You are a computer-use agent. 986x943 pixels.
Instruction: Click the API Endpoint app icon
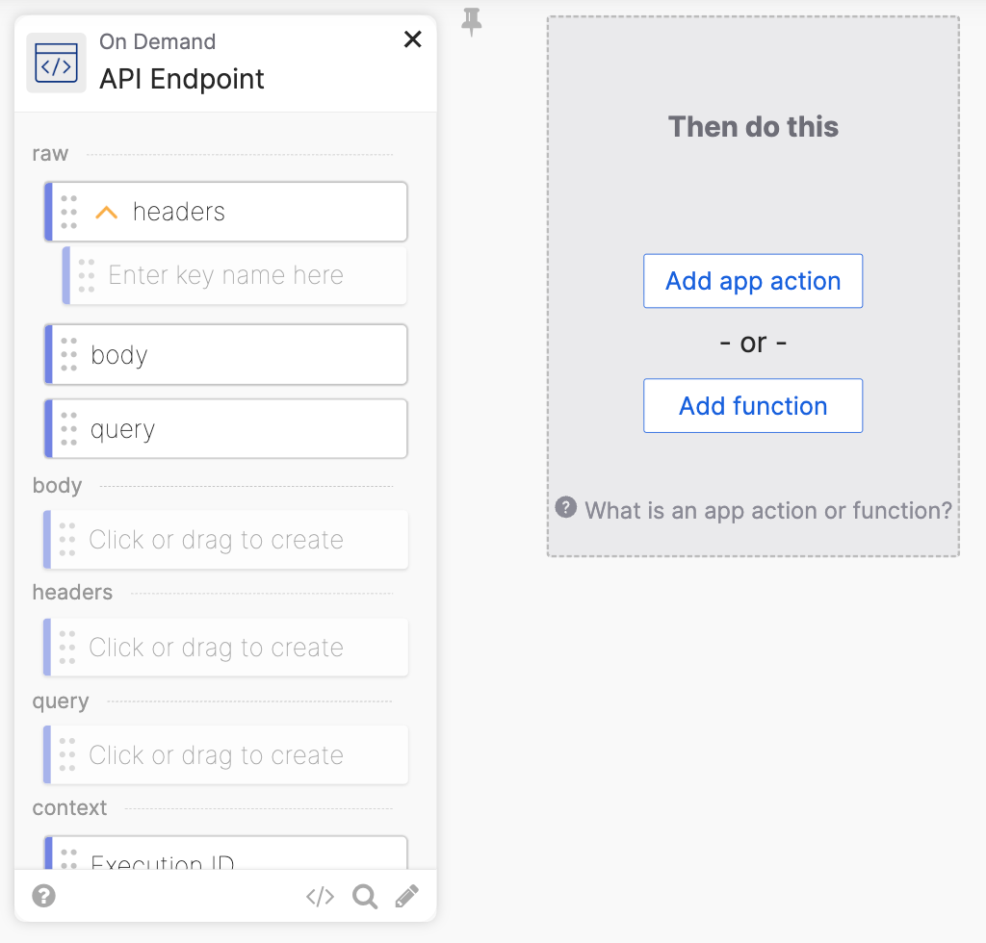click(55, 61)
